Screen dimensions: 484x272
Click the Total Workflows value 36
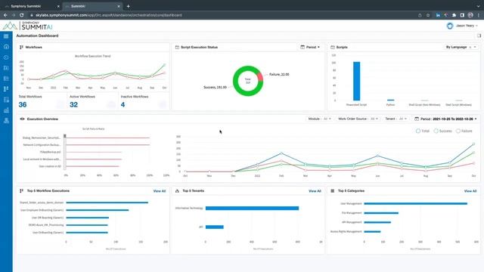[23, 105]
